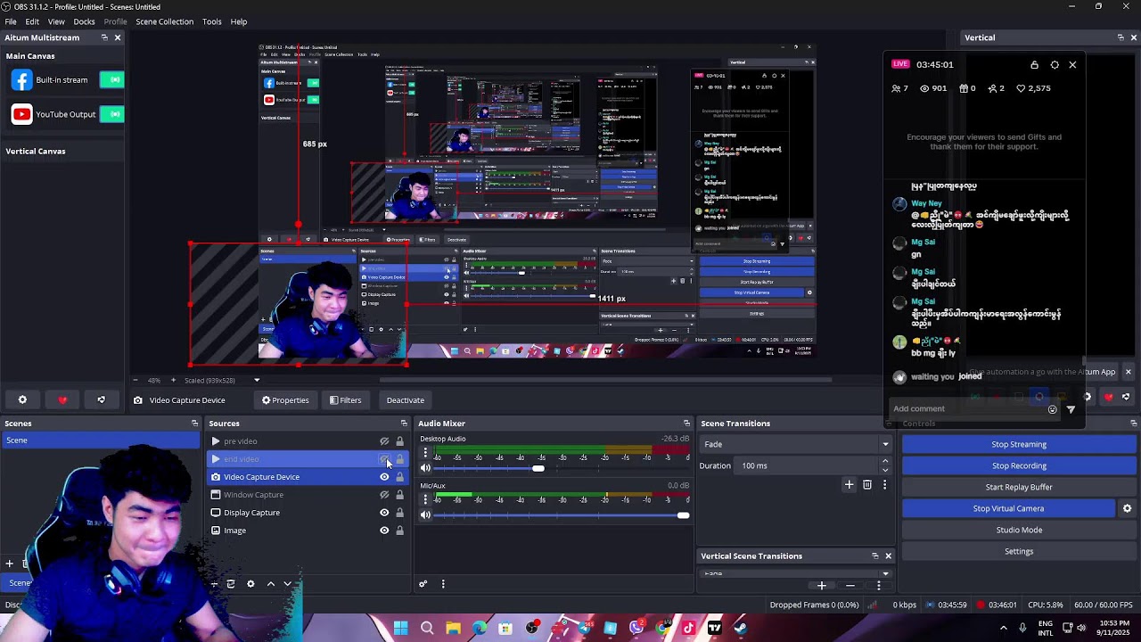The height and width of the screenshot is (642, 1141).
Task: Open scene filters icon in Sources toolbar
Action: click(231, 584)
